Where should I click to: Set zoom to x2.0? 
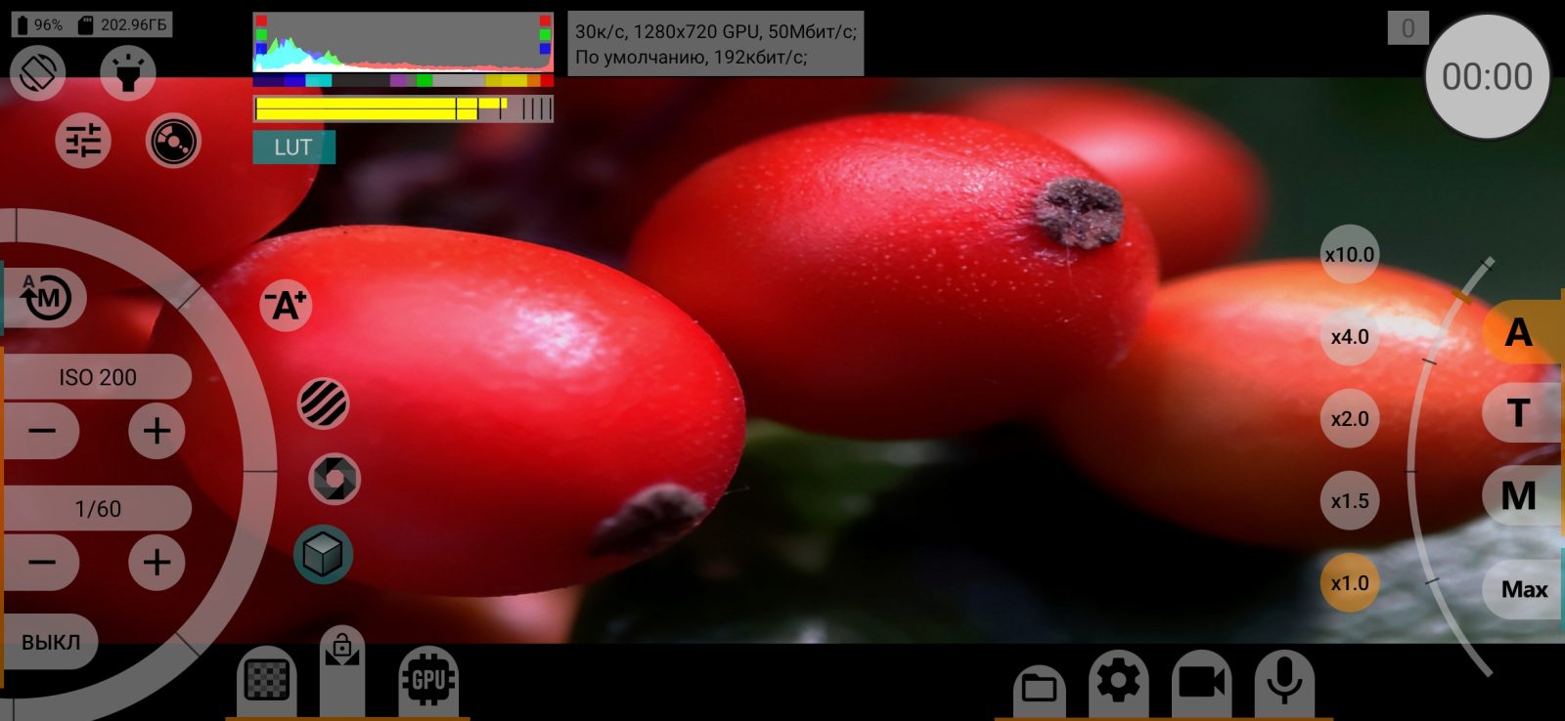[1350, 418]
